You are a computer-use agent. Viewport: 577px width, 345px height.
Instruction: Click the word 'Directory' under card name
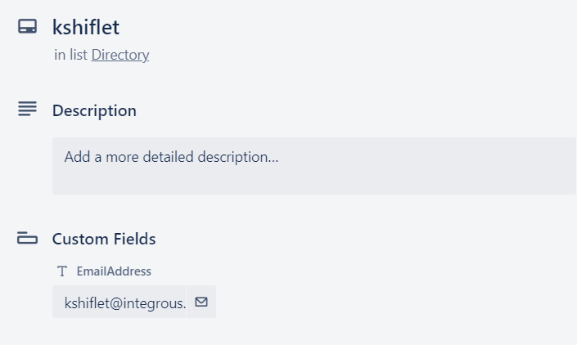120,55
